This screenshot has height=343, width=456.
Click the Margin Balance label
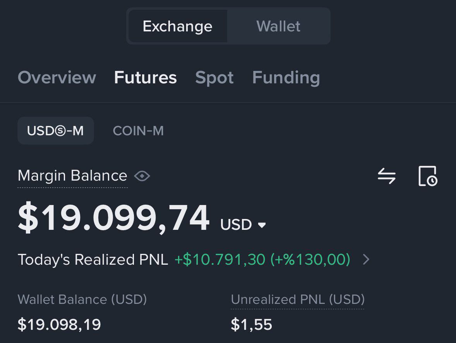tap(72, 176)
